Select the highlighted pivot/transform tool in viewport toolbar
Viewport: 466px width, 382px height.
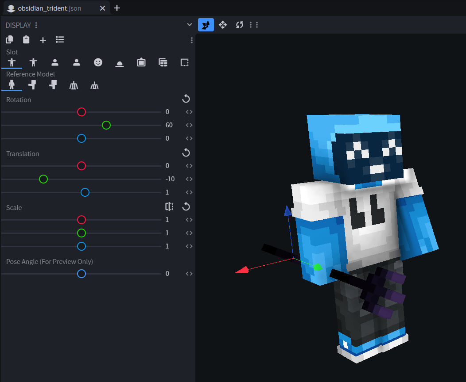(x=206, y=25)
